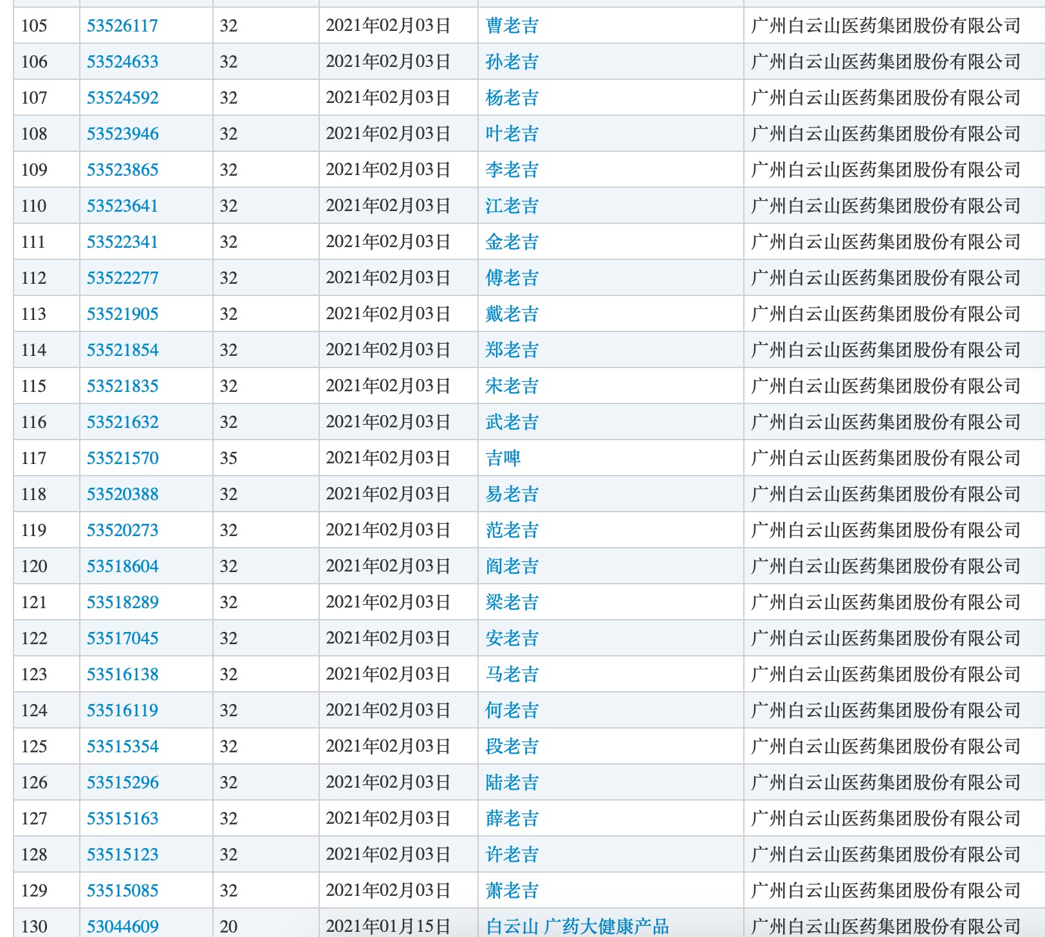Select registration number 53523946

click(x=122, y=134)
